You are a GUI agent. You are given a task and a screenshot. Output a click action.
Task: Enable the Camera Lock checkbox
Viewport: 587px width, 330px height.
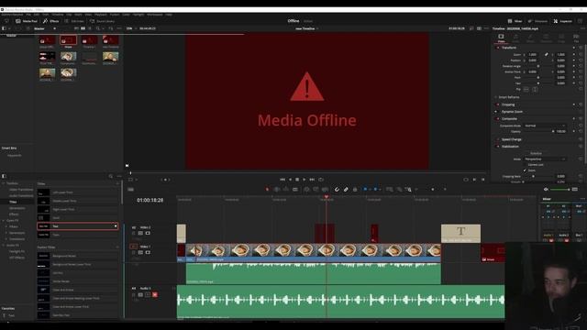pyautogui.click(x=525, y=165)
